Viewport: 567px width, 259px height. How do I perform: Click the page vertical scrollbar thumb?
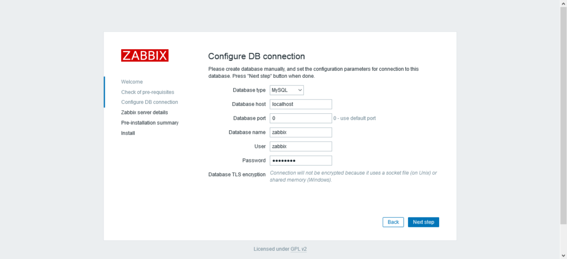point(563,115)
